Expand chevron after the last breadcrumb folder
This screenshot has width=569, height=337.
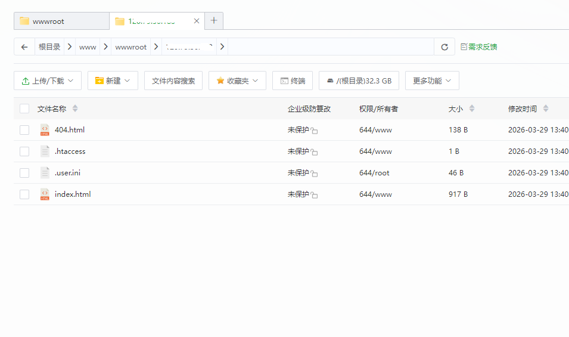click(222, 47)
